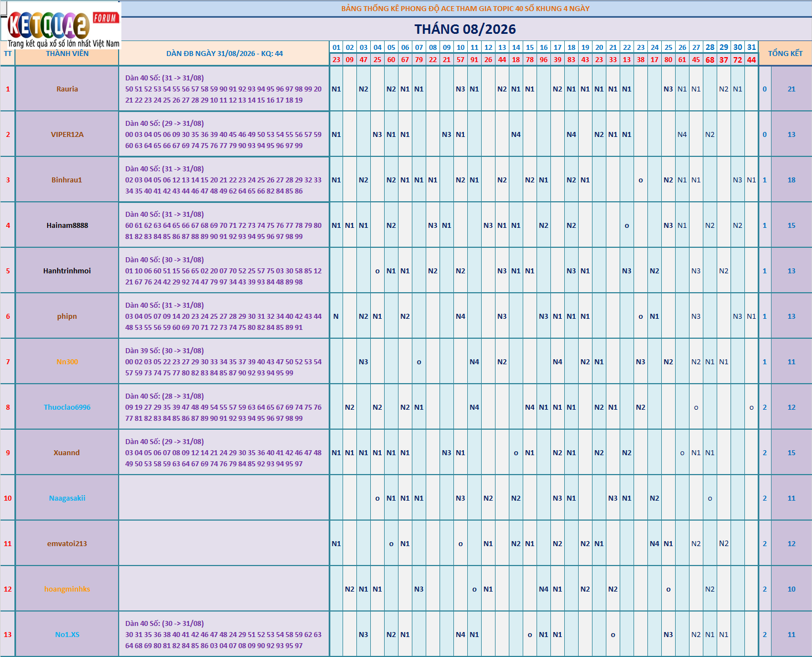Select member name 'emvatoi213'
Image resolution: width=812 pixels, height=657 pixels.
(x=67, y=544)
